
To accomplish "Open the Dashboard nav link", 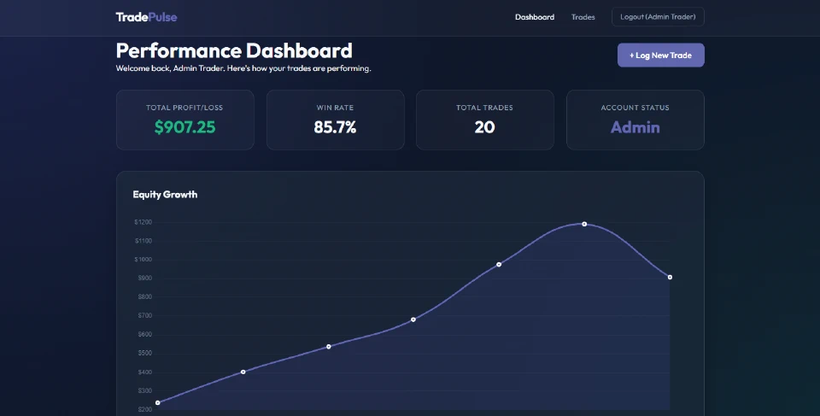I will pyautogui.click(x=534, y=17).
